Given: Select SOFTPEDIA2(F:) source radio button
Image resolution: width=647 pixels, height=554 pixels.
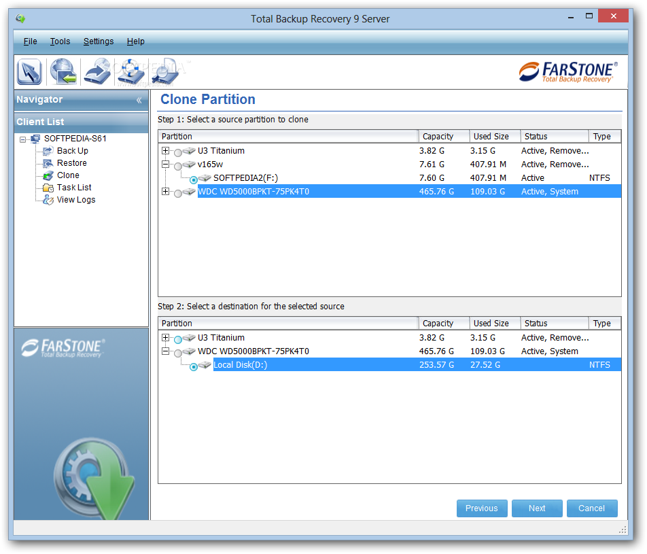Looking at the screenshot, I should tap(194, 180).
